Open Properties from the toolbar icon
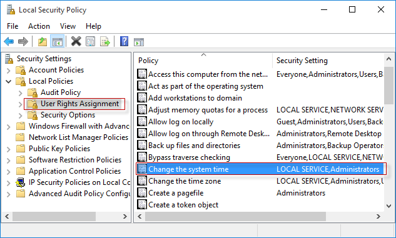396x238 pixels. pos(91,41)
